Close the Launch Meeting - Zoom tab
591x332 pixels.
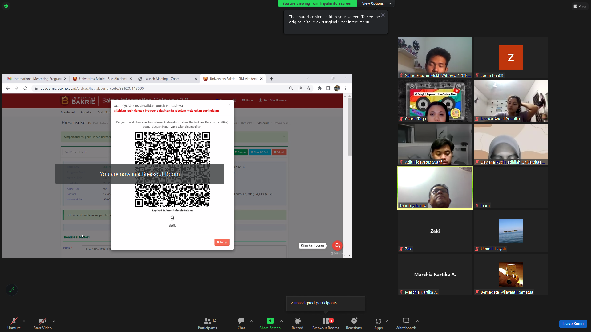[196, 79]
